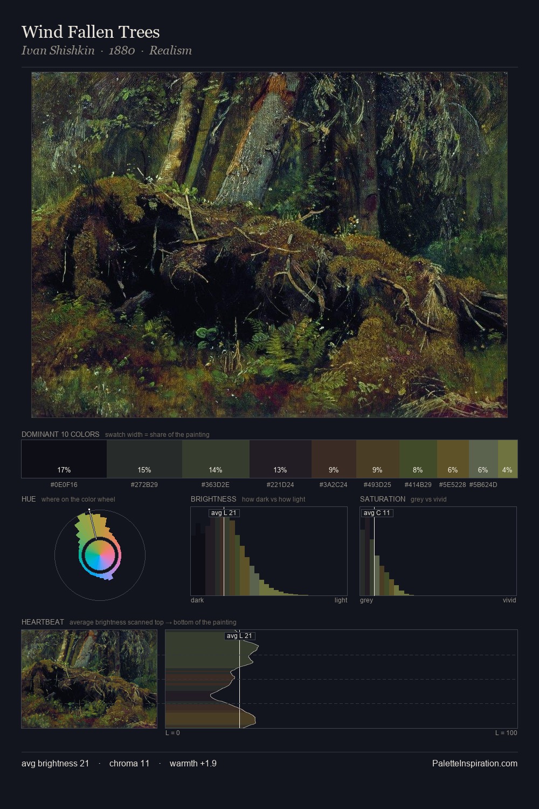The image size is (539, 809).
Task: Pick the #414B29 green swatch showing 8%
Action: tap(418, 459)
